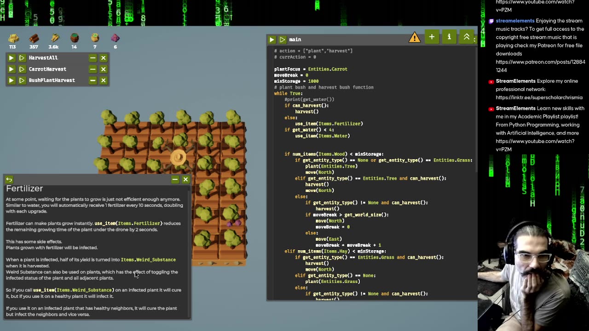Click the carrot count 3.6k
The image size is (589, 331).
(x=53, y=47)
